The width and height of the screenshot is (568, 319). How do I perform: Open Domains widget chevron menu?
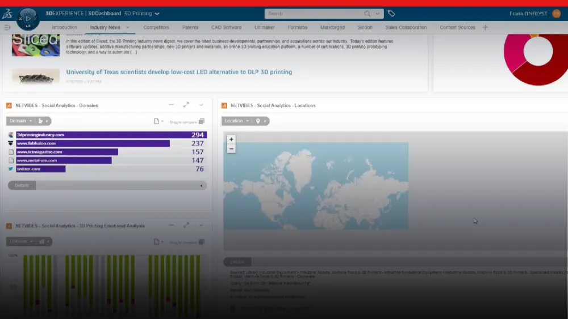click(x=201, y=105)
